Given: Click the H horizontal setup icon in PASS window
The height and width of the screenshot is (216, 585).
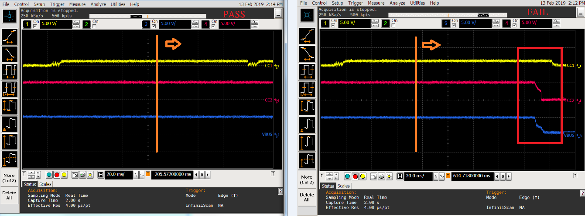Looking at the screenshot, I should tap(100, 175).
